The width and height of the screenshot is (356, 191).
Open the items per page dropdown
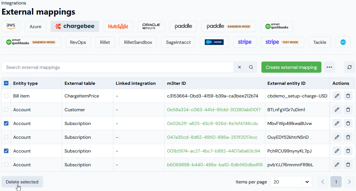(291, 182)
